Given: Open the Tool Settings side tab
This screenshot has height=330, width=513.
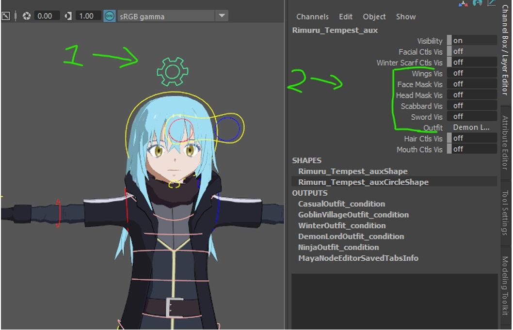Looking at the screenshot, I should click(505, 213).
